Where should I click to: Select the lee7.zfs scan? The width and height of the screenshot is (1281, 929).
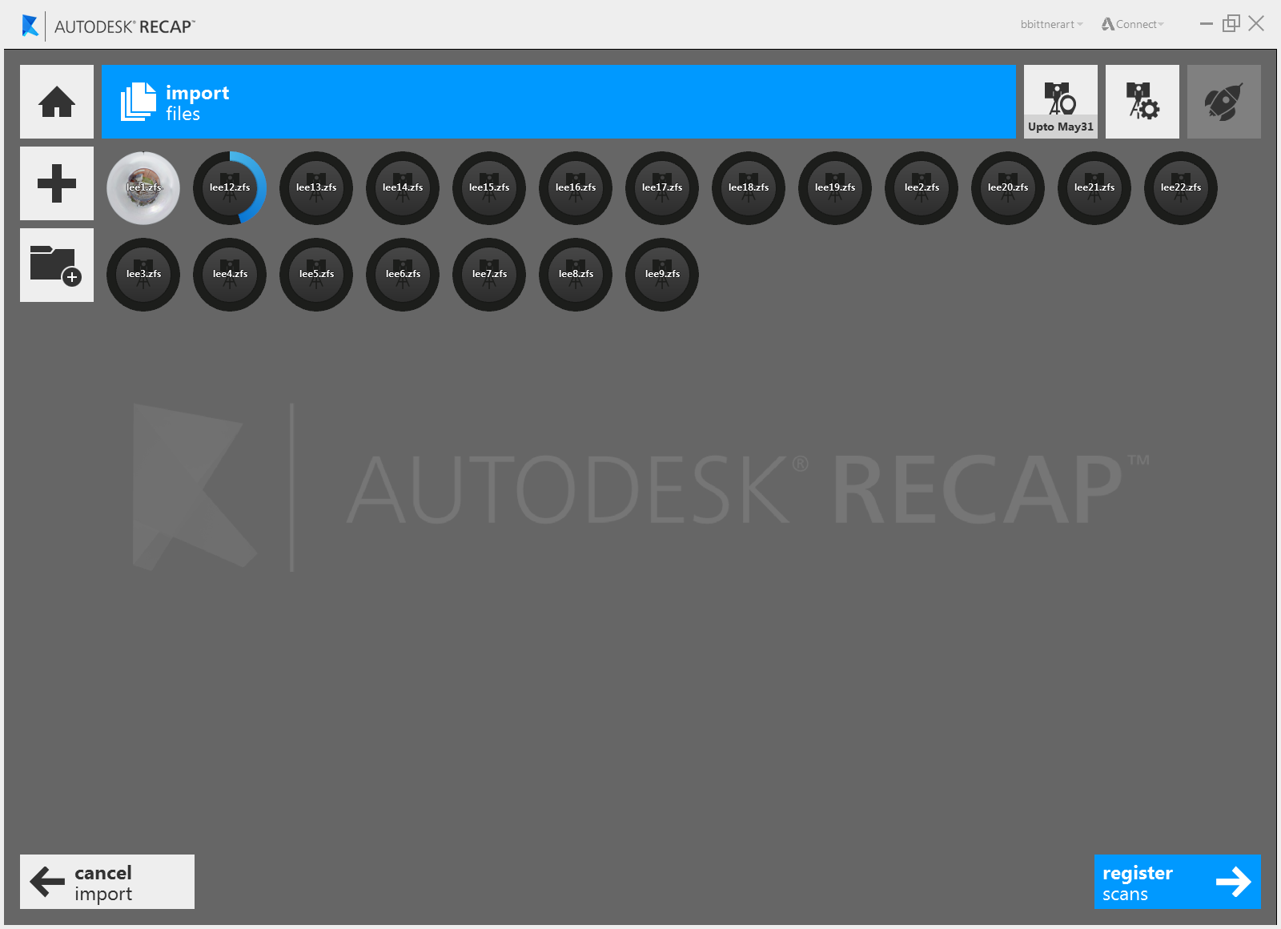click(x=489, y=275)
